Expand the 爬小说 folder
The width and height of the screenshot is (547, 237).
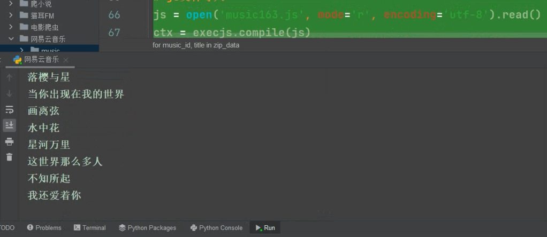coord(11,4)
